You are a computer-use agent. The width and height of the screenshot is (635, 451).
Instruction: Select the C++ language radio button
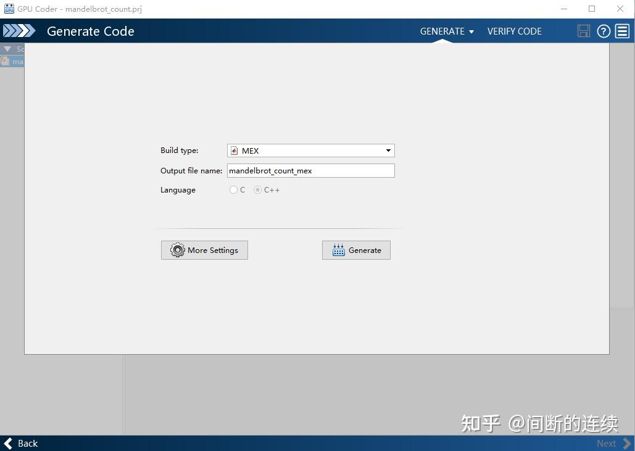257,189
